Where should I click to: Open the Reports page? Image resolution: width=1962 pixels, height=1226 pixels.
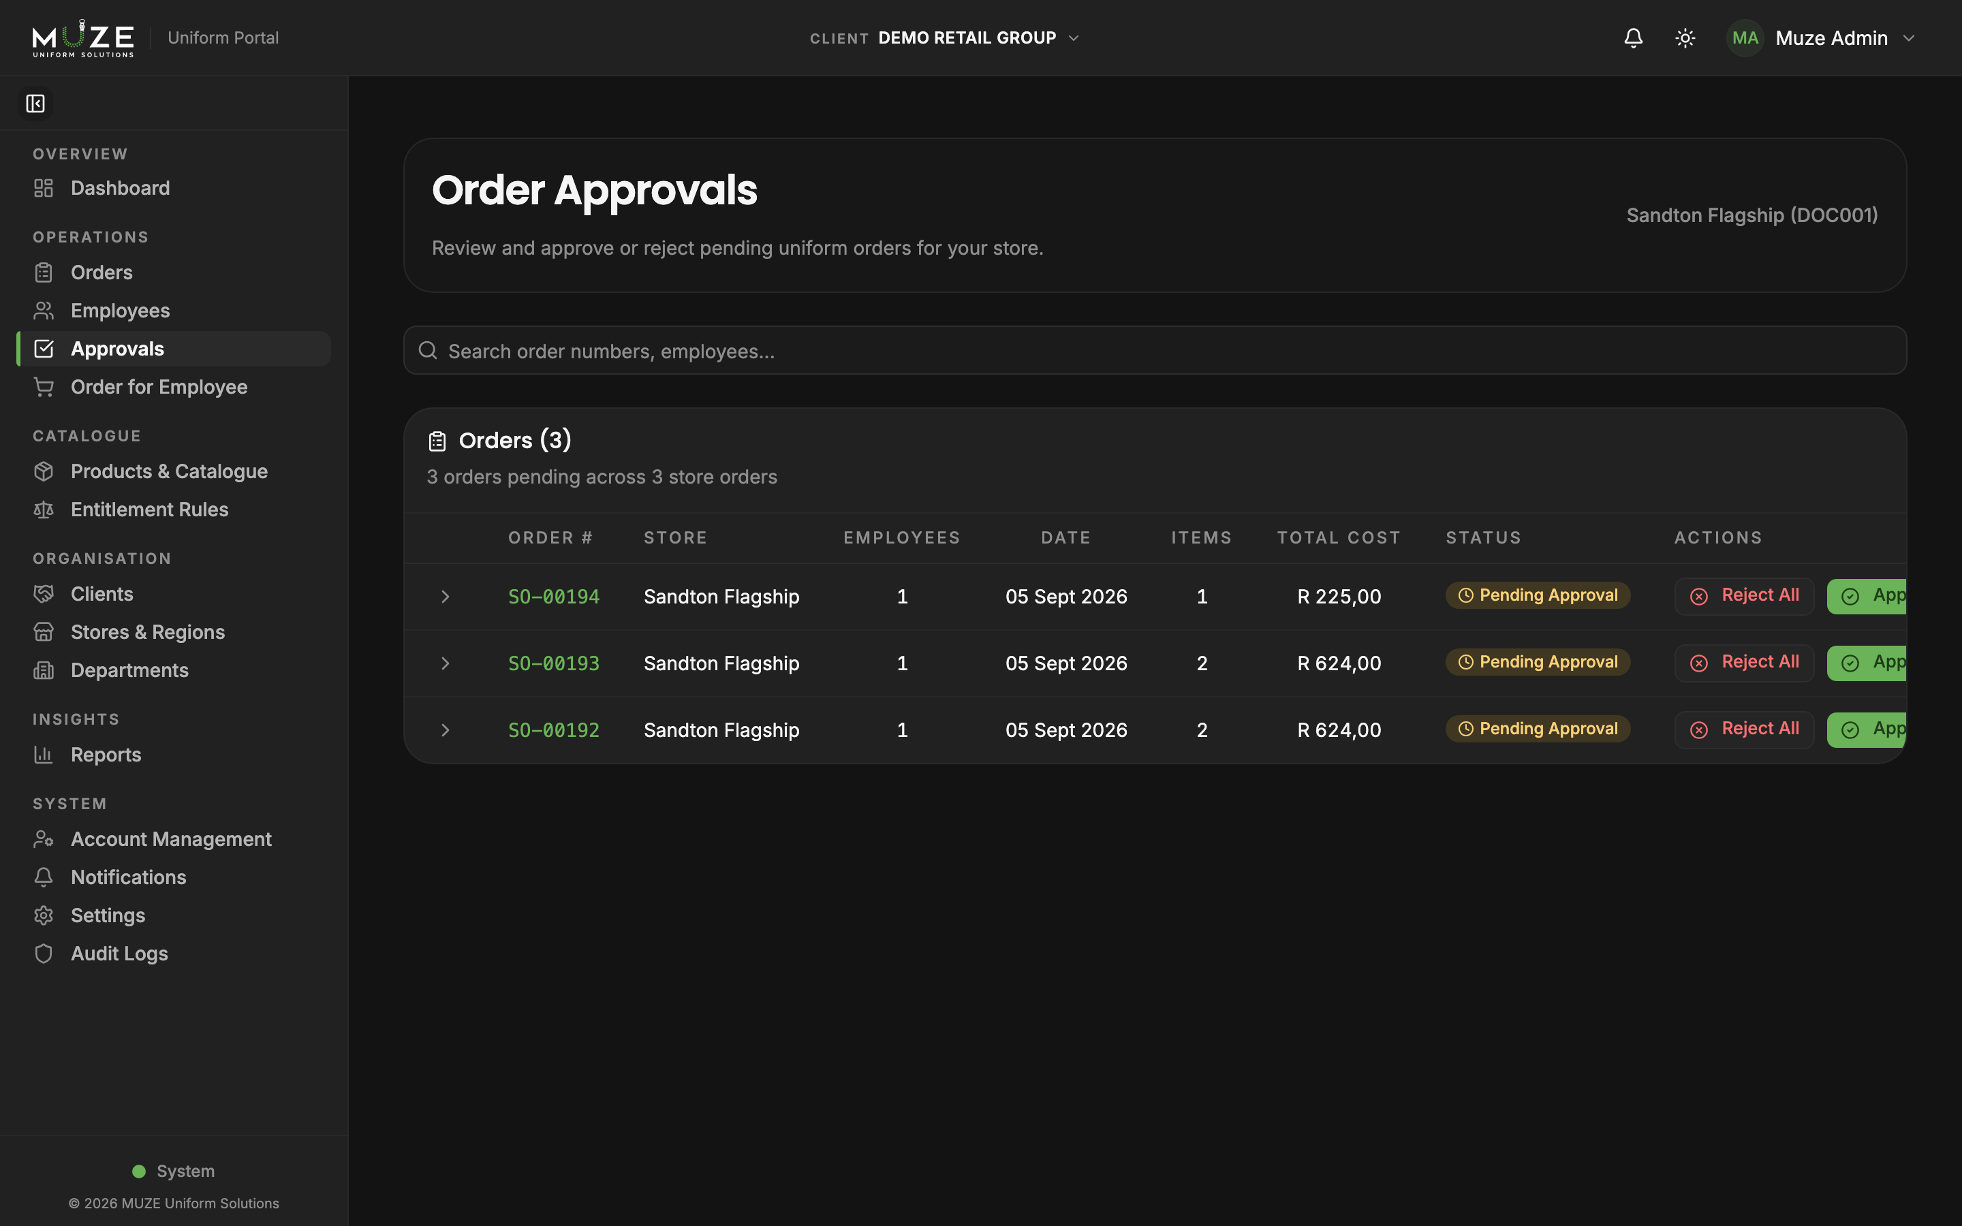[174, 754]
